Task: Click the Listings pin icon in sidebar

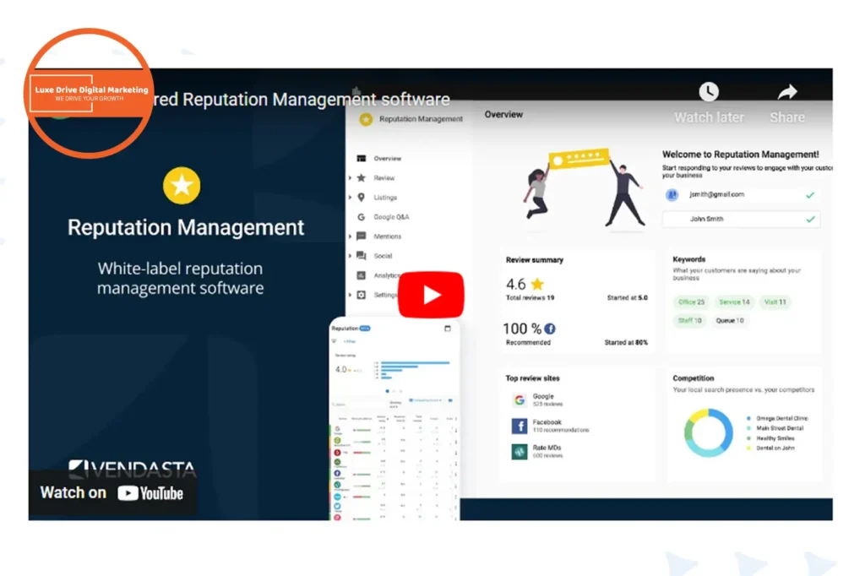Action: 362,198
